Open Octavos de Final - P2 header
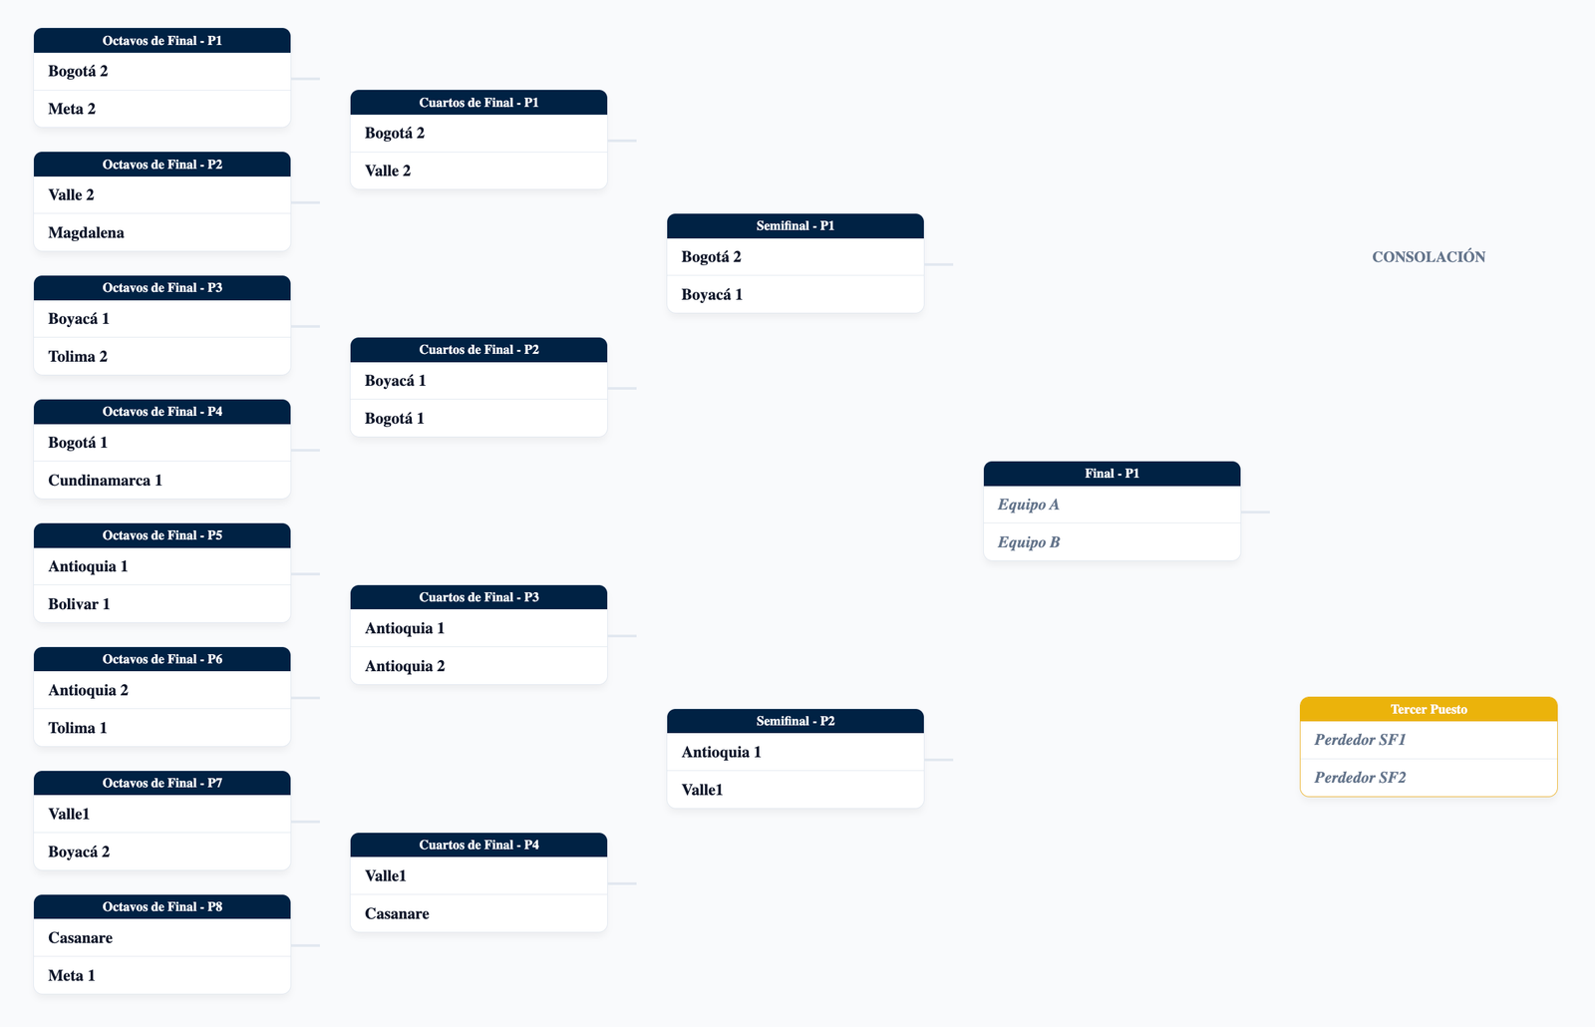1595x1027 pixels. click(x=161, y=165)
